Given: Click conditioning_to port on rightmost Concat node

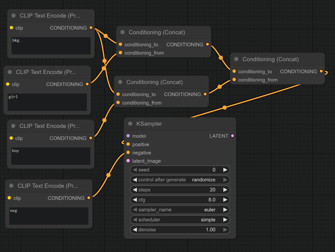Looking at the screenshot, I should [234, 71].
